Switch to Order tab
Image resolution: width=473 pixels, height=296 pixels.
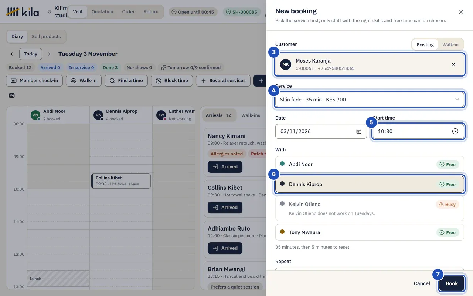click(128, 11)
